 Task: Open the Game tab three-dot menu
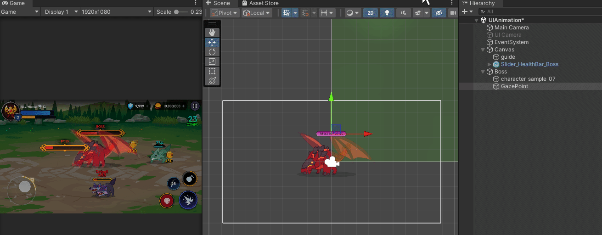click(196, 3)
